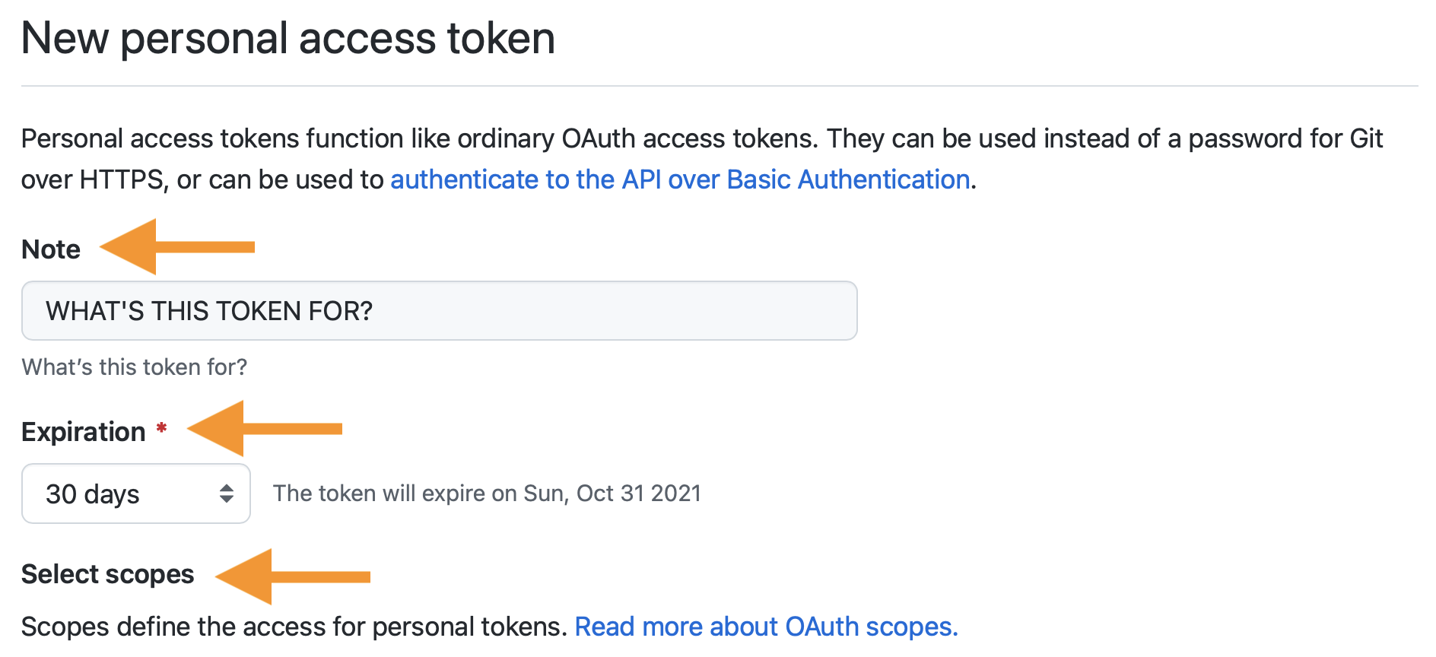The height and width of the screenshot is (657, 1436).
Task: Click the New personal access token title
Action: pyautogui.click(x=288, y=38)
